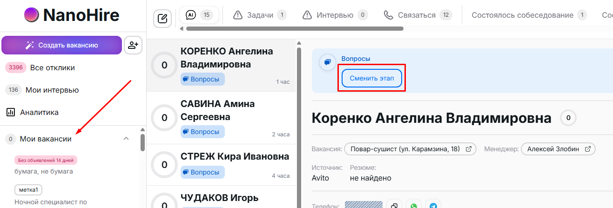Click the stage tabs horizontal scrollbar
Screen dimensions: 613x208
click(x=294, y=28)
